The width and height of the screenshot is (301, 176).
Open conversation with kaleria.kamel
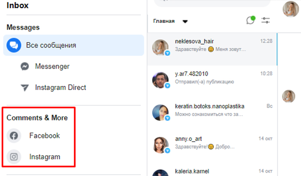point(213,170)
